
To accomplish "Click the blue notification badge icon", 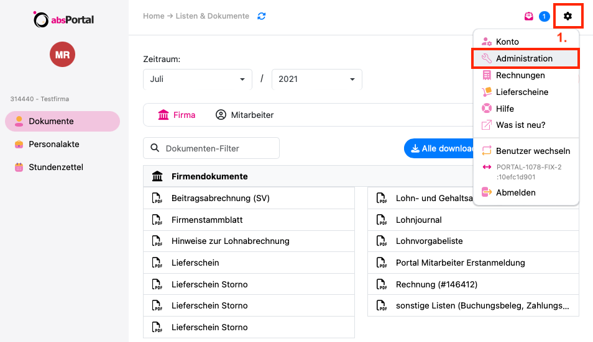I will pyautogui.click(x=545, y=16).
